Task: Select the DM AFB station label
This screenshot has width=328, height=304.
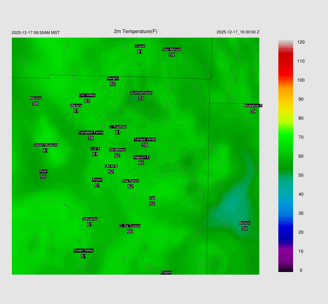Action: [111, 166]
